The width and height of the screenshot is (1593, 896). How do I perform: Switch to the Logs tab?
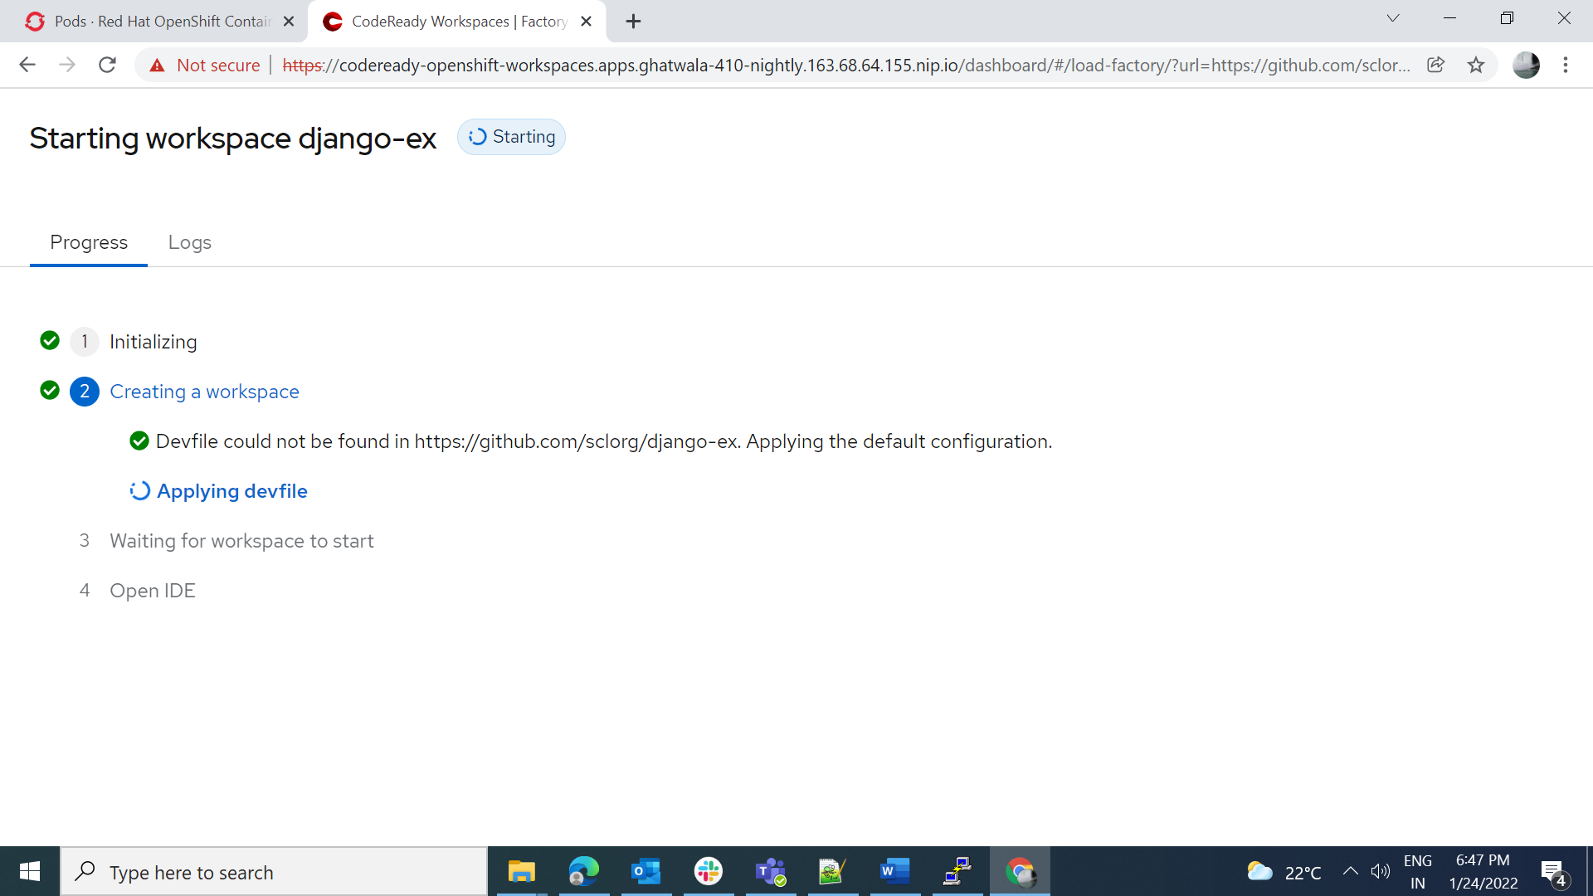click(189, 242)
